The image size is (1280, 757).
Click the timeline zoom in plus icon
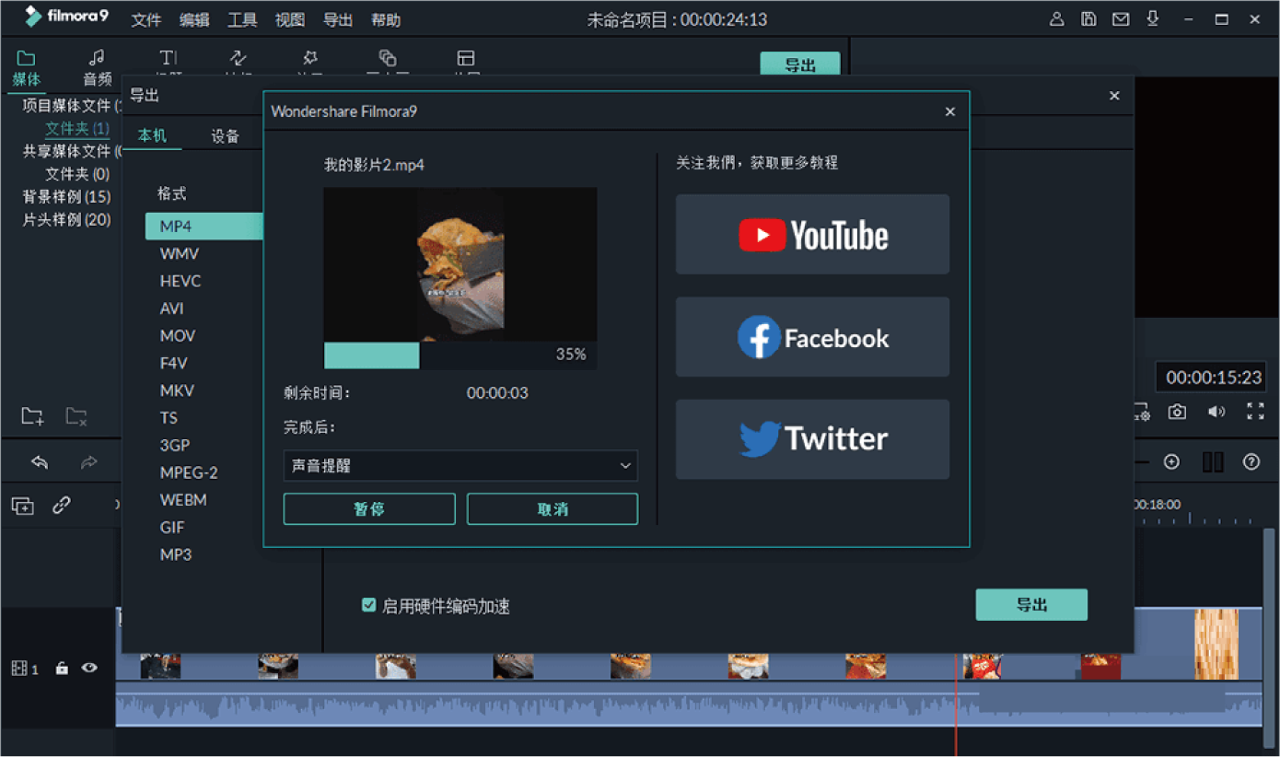[x=1171, y=462]
